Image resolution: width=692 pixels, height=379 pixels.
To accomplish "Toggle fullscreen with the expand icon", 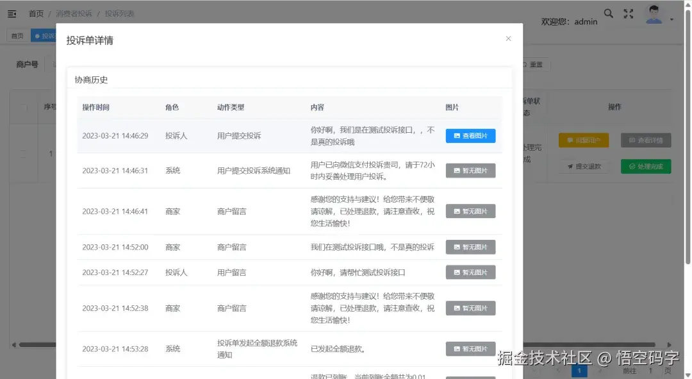I will (x=629, y=13).
